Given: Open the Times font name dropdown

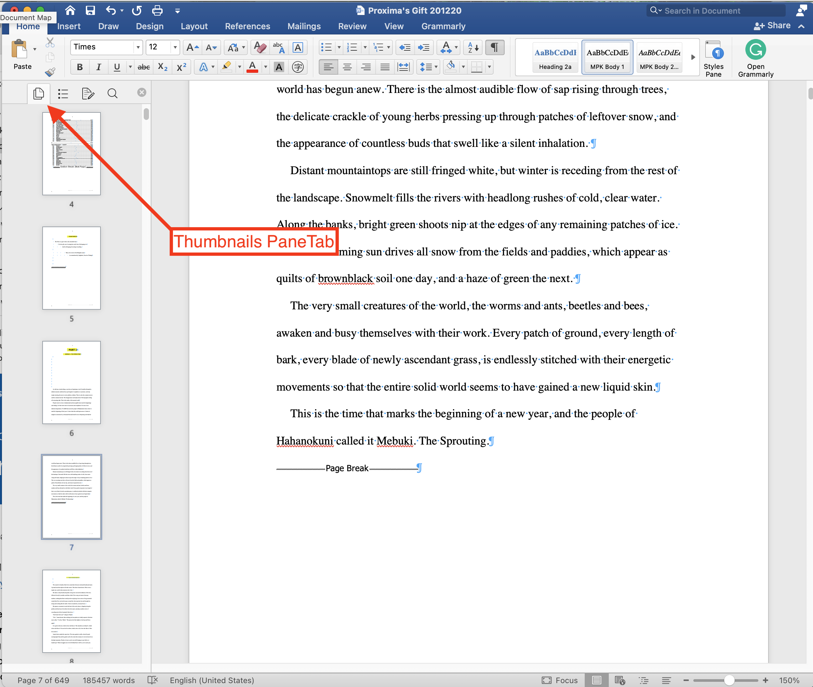Looking at the screenshot, I should (x=138, y=47).
